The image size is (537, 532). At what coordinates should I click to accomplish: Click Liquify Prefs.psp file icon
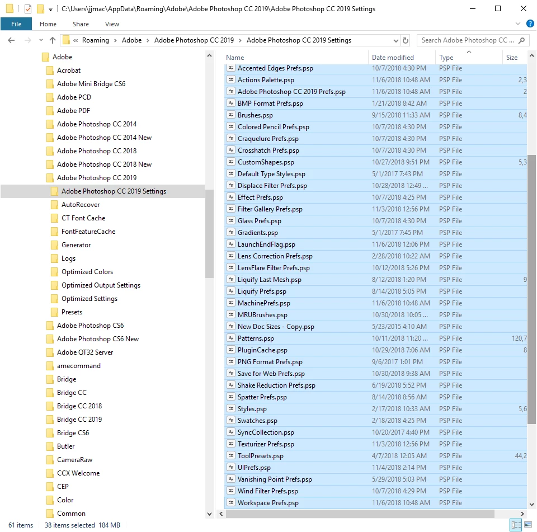click(231, 291)
